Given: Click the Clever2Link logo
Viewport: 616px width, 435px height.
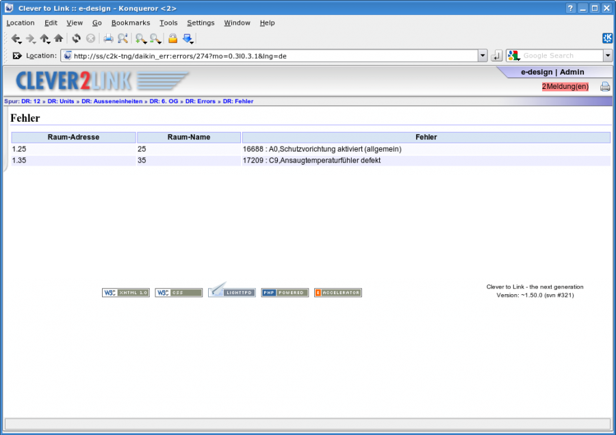Looking at the screenshot, I should coord(102,81).
